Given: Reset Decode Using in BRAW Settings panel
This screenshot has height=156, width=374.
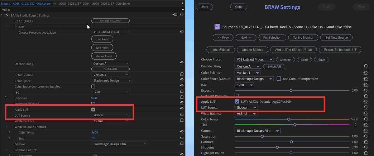Looking at the screenshot, I should coord(365,66).
